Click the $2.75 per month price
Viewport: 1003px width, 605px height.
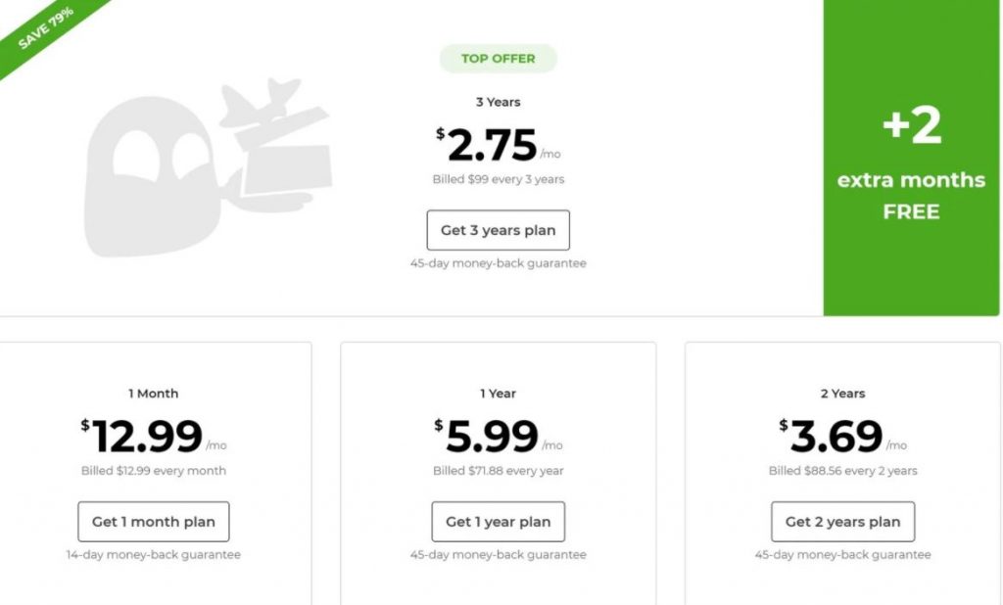point(498,146)
